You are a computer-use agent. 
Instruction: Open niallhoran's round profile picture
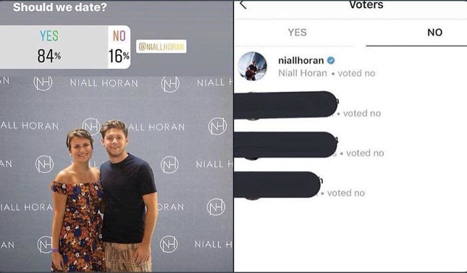pyautogui.click(x=253, y=66)
